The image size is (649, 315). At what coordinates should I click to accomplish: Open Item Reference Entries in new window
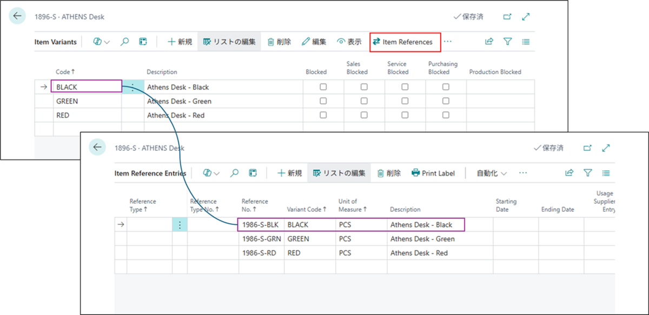587,148
